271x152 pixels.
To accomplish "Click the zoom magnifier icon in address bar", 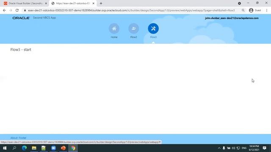I will pyautogui.click(x=243, y=10).
